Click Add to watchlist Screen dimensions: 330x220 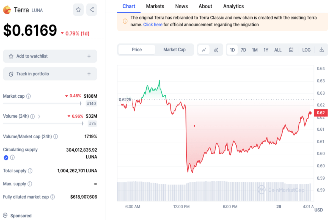(x=50, y=56)
